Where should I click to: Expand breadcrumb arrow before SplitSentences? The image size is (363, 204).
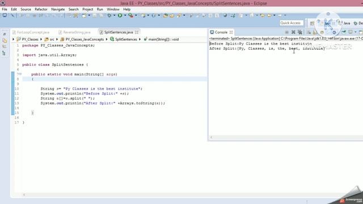[107, 39]
